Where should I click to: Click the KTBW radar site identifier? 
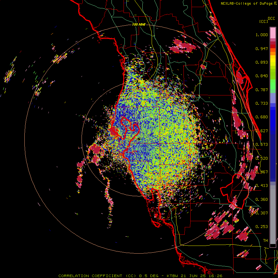[173, 276]
